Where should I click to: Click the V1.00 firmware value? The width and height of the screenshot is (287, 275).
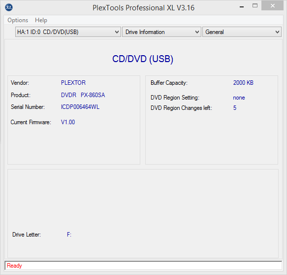tap(68, 122)
